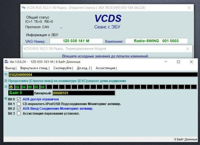Screen dimensions: 200x145
Task: Click Ассистенция паркования установл. label
Action: (51, 113)
